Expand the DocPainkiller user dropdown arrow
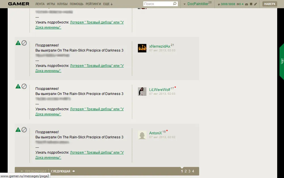Screen dimensions: 284x178 pyautogui.click(x=184, y=4)
